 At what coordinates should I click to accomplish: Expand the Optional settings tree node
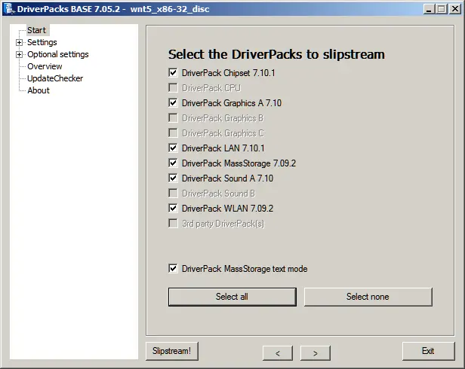tap(20, 55)
